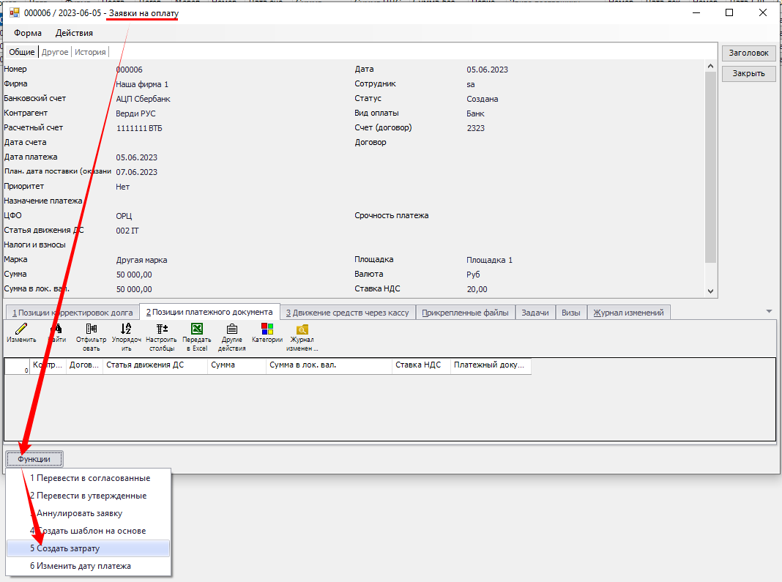782x582 pixels.
Task: Expand the tab overflow arrow at right
Action: click(x=769, y=312)
